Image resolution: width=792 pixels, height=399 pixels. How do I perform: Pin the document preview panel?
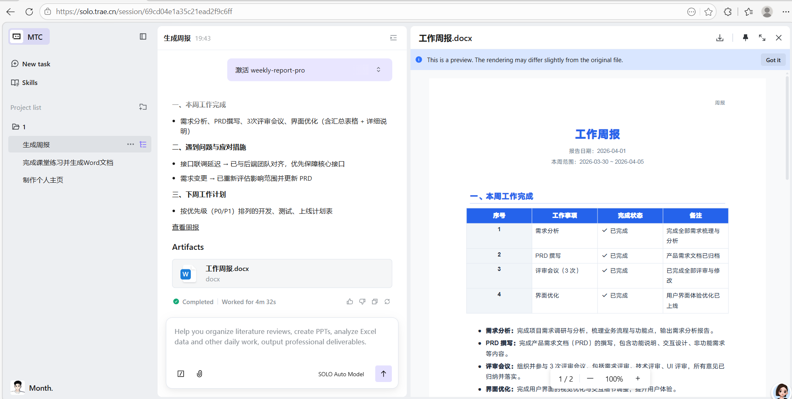745,38
